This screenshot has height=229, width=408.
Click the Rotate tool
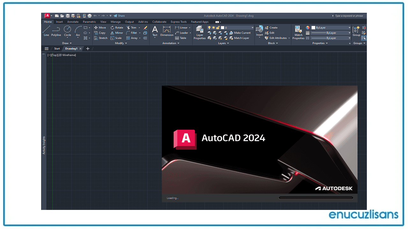pos(117,28)
